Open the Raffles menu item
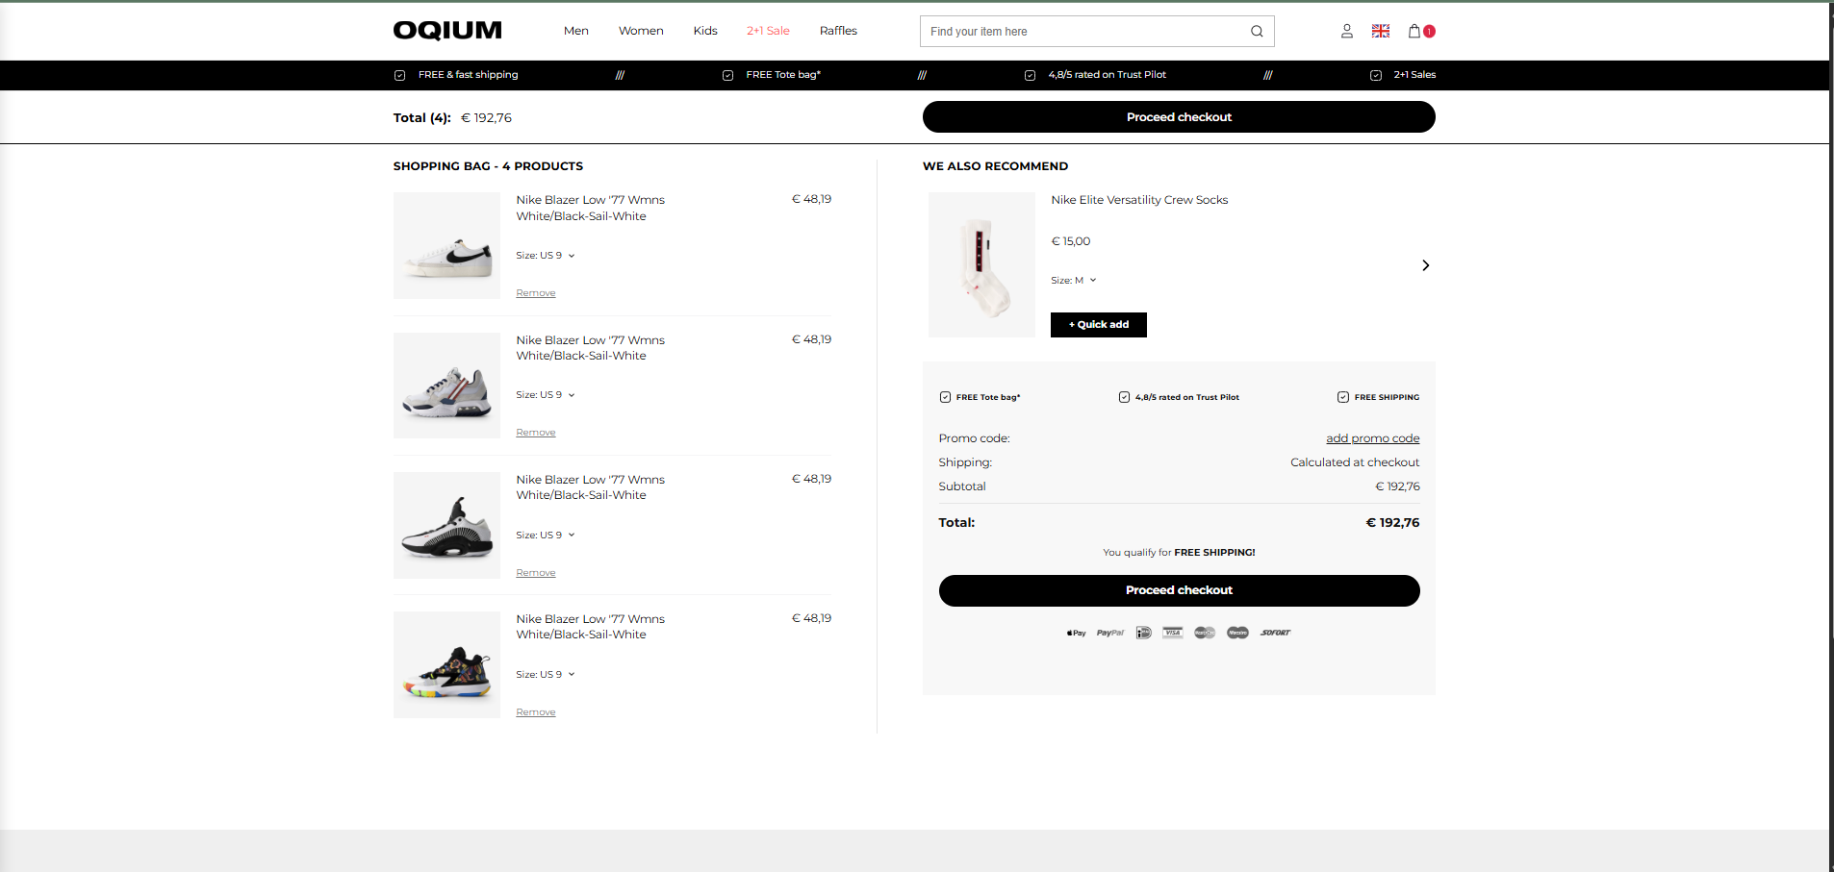Screen dimensions: 1834x872 point(838,31)
